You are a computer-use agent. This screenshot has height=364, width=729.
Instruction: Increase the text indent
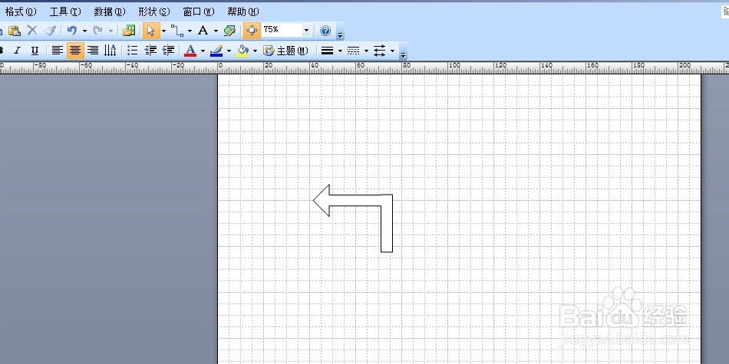(x=168, y=51)
